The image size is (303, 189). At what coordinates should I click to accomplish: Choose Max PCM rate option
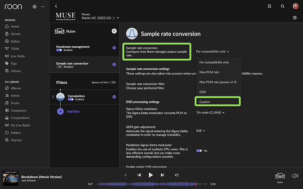click(209, 72)
